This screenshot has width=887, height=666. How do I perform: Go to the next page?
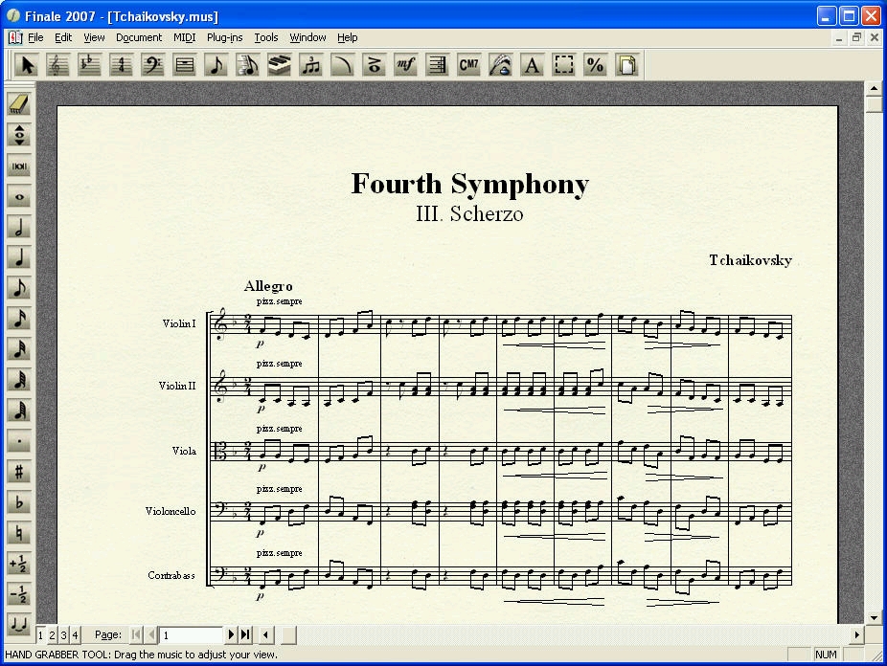(x=230, y=635)
